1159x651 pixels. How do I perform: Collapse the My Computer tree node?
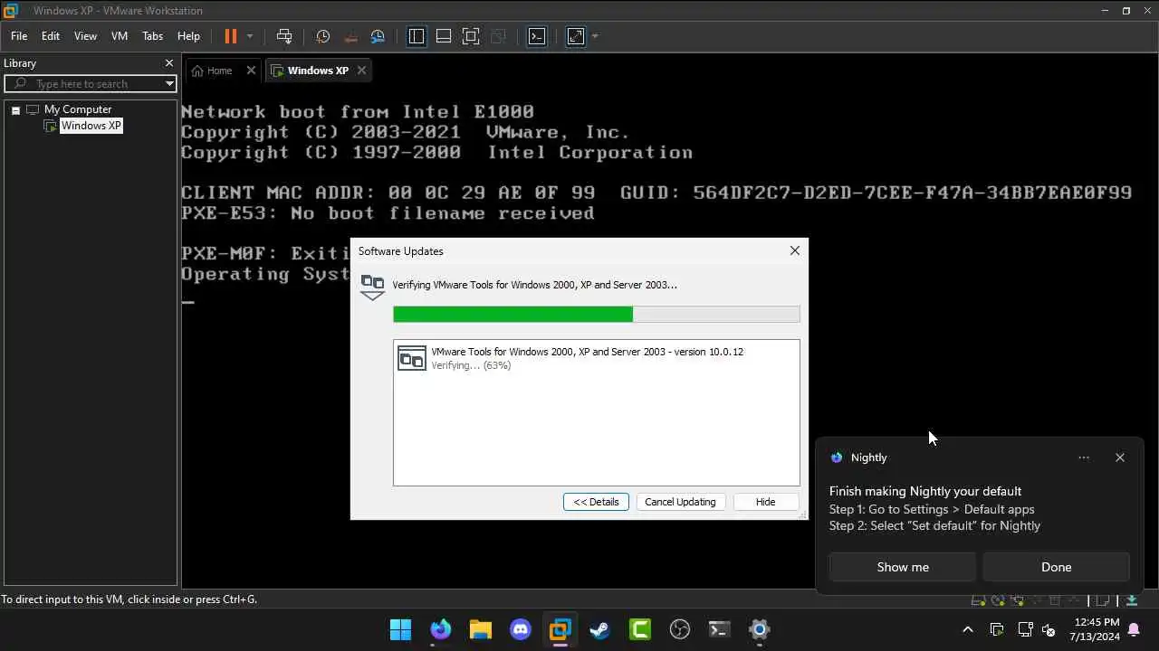pyautogui.click(x=15, y=109)
